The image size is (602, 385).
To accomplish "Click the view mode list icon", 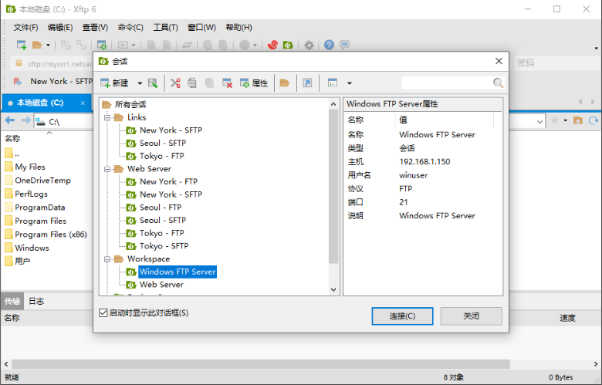I will coord(333,83).
